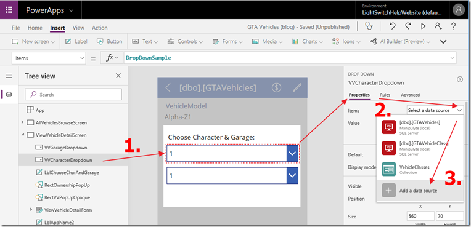Collapse ViewVehicleDetailScreen tree node

tap(23, 135)
